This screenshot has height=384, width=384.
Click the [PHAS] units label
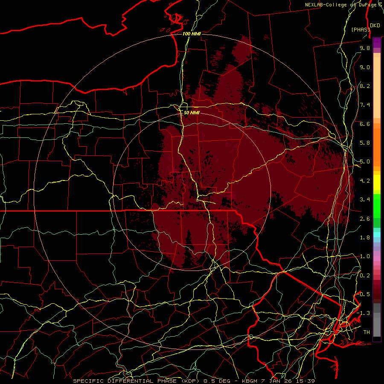tap(361, 29)
